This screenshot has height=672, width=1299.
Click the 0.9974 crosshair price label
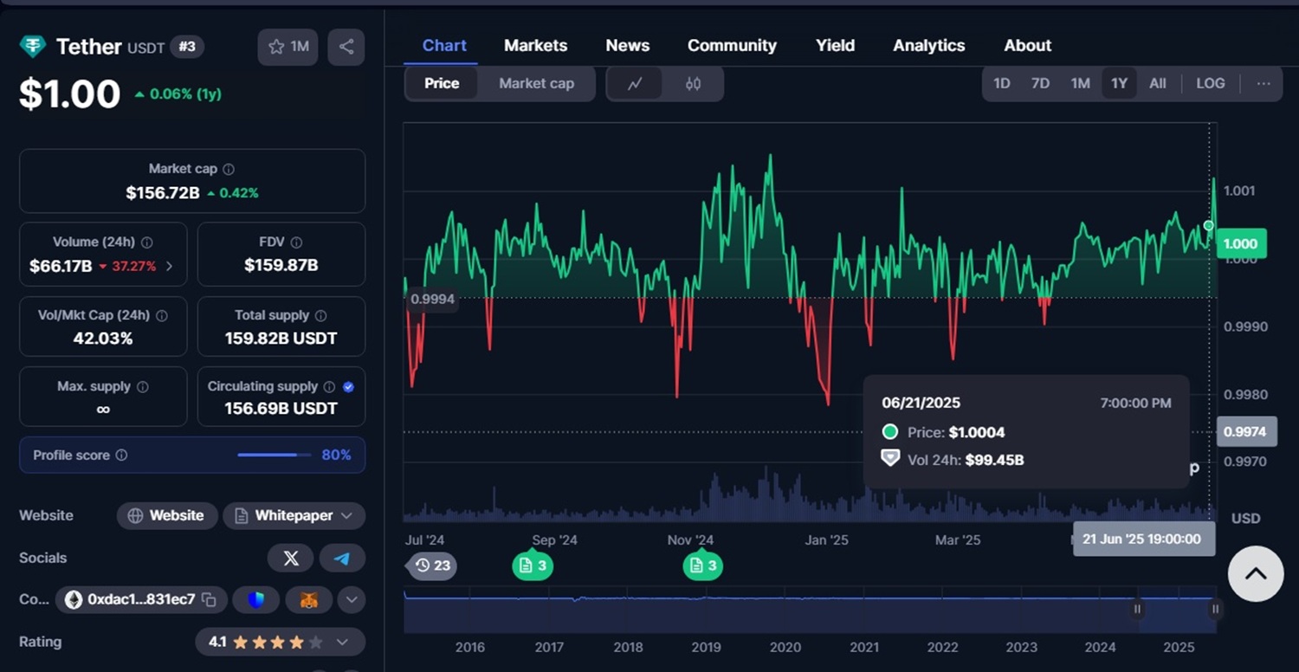(1247, 431)
